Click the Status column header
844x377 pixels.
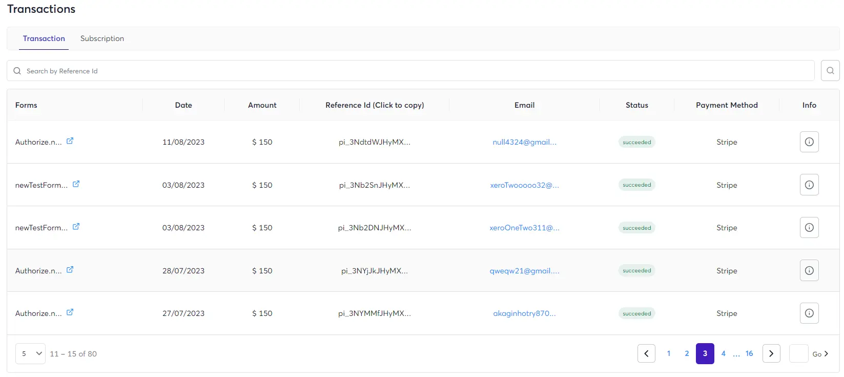(637, 105)
